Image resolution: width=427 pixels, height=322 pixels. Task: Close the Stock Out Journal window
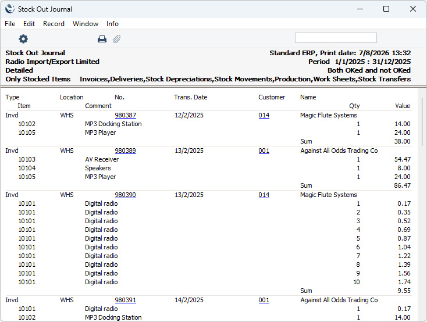click(413, 9)
